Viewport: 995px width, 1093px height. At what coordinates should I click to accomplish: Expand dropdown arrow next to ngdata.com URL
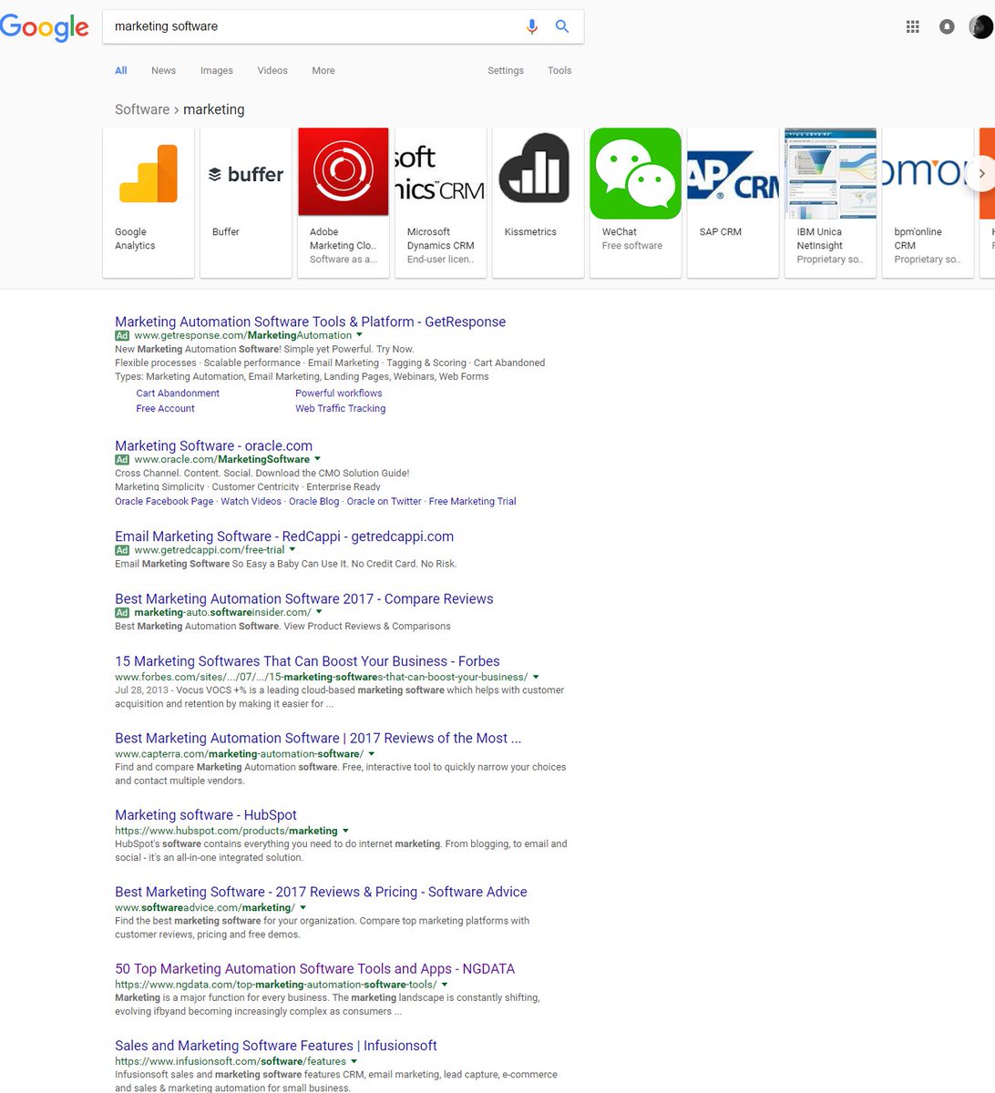point(445,985)
